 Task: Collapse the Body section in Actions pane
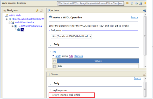[x=50, y=45]
